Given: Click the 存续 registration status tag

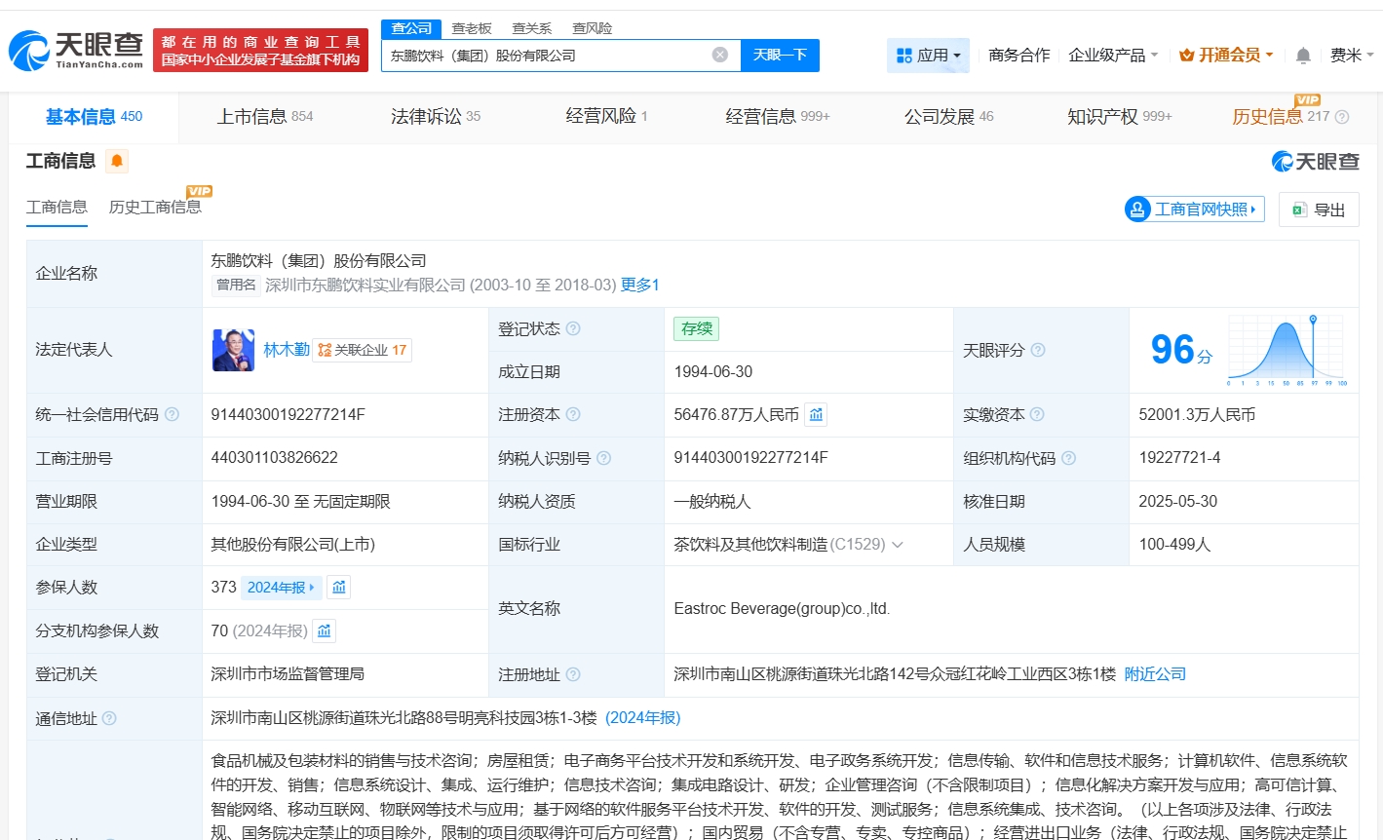Looking at the screenshot, I should (697, 328).
